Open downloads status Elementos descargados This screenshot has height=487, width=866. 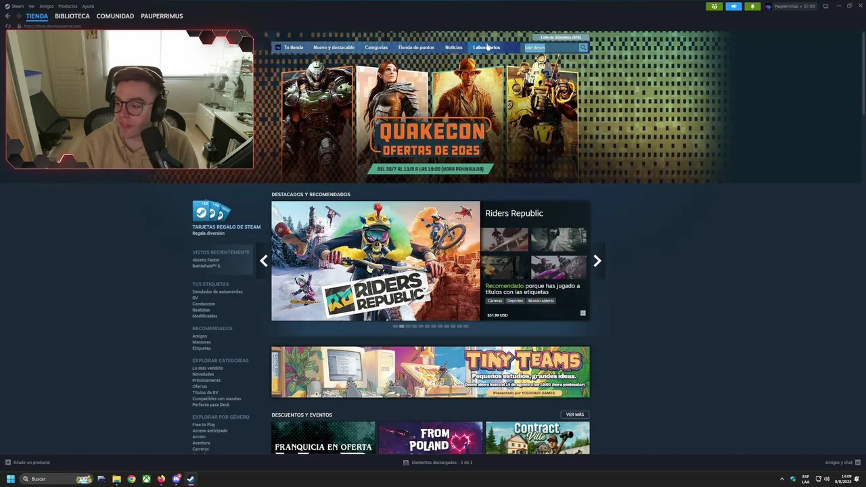click(x=438, y=463)
